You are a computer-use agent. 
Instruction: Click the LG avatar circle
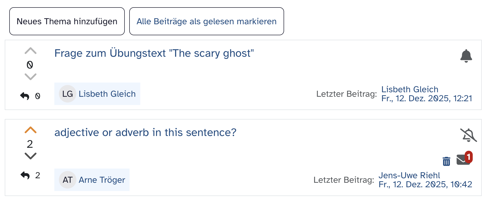[67, 94]
